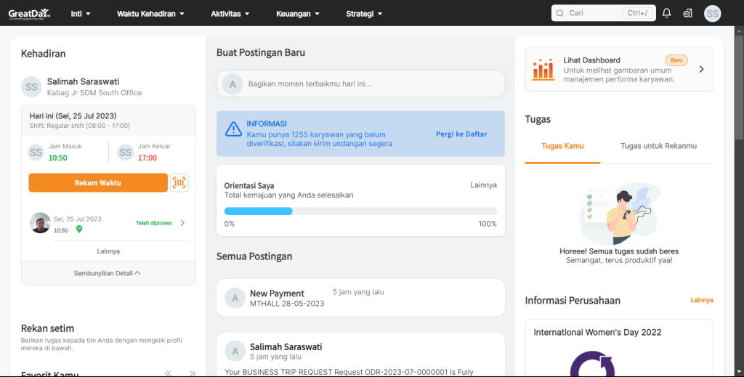
Task: Click the Bagikan momen terbaikmu input field
Action: click(371, 84)
